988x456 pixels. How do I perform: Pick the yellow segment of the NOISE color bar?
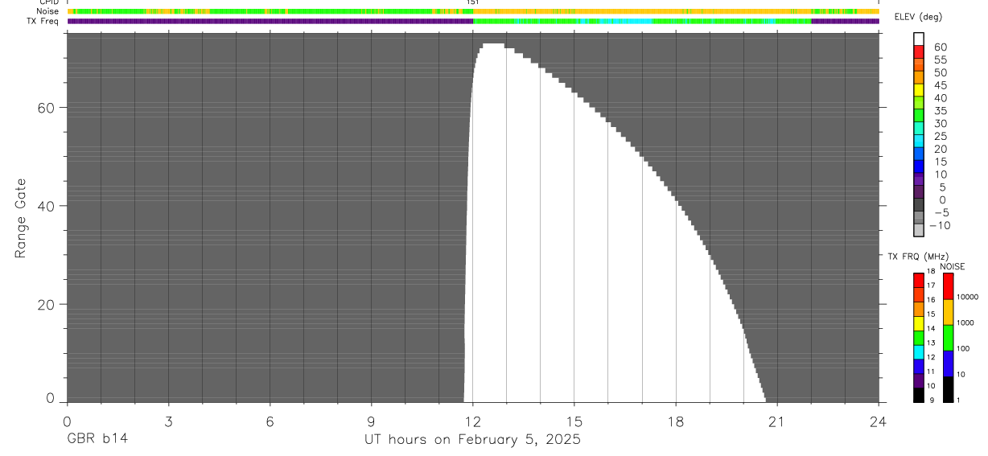948,312
